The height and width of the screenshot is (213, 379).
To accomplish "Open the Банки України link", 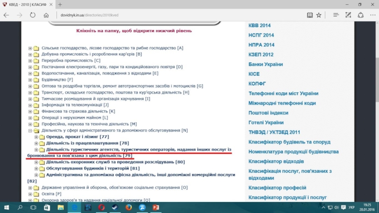I will pyautogui.click(x=265, y=64).
